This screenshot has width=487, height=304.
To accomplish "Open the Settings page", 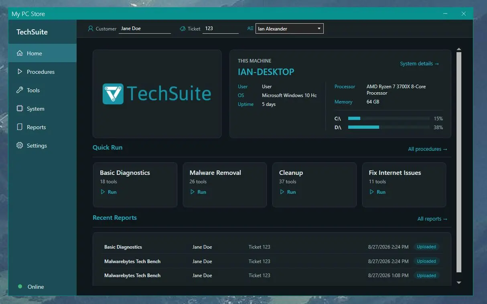I will 43,146.
